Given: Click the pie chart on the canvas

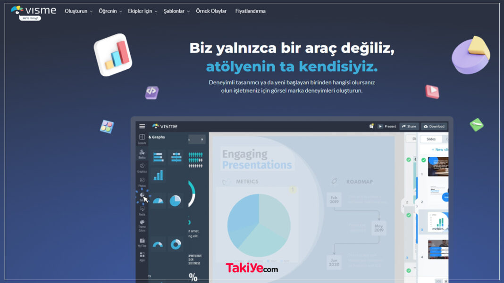Looking at the screenshot, I should click(x=259, y=225).
